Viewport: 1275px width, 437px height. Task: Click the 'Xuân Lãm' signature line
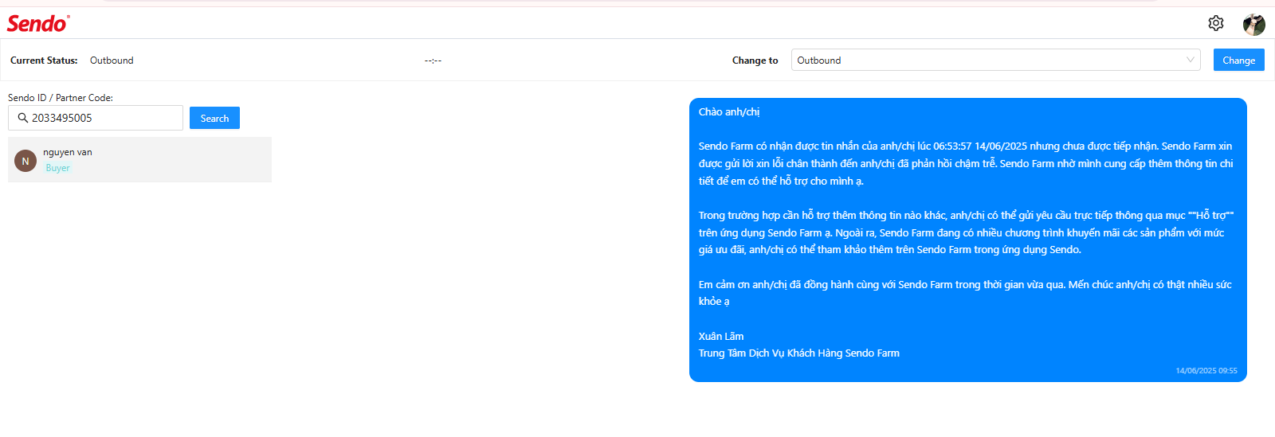721,337
